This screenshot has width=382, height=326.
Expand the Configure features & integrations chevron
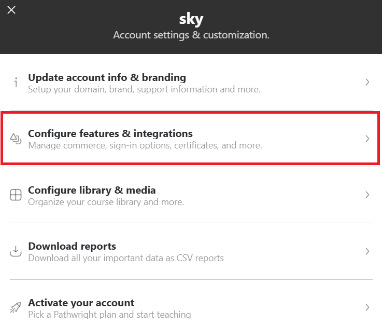pos(367,139)
